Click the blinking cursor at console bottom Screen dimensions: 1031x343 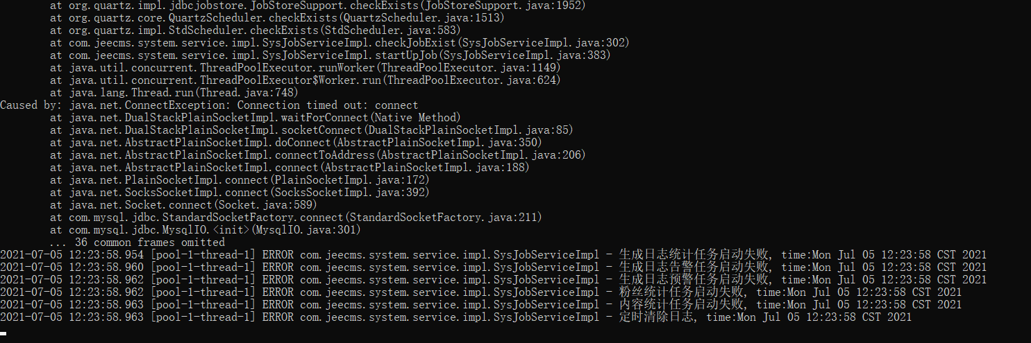pos(3,333)
